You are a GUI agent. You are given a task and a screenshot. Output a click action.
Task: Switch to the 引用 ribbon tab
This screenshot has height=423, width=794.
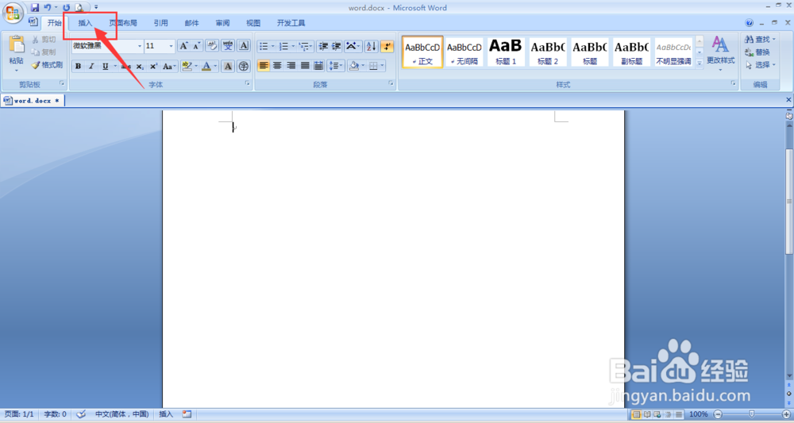[x=161, y=23]
